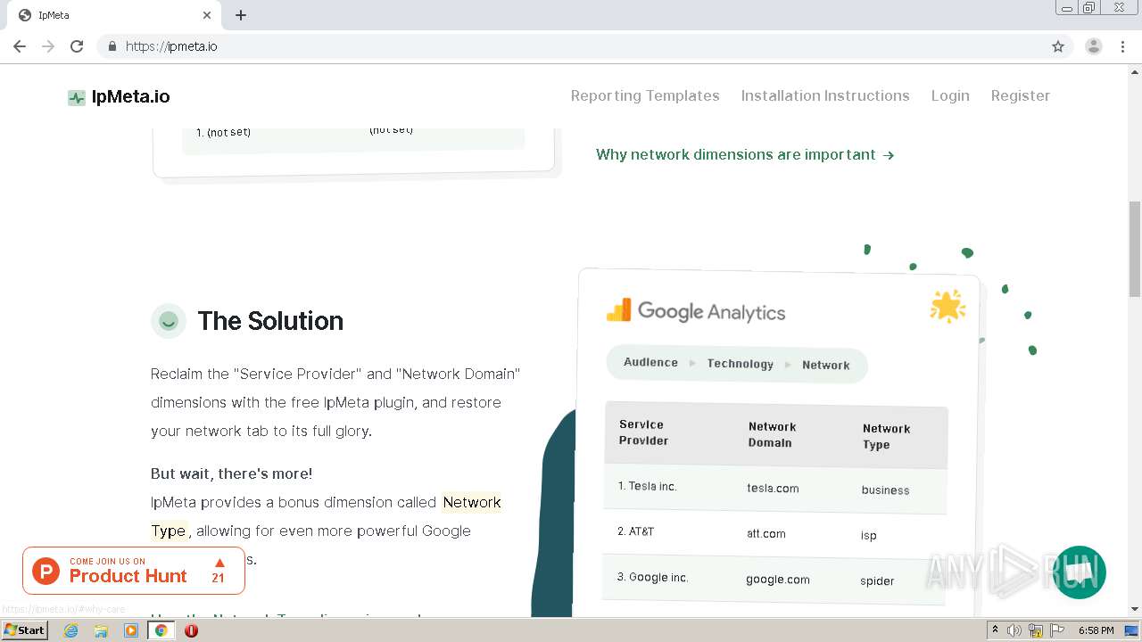
Task: Go to the Register page
Action: (x=1021, y=95)
